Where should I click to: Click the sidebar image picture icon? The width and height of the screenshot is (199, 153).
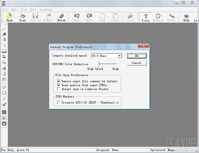pyautogui.click(x=4, y=51)
